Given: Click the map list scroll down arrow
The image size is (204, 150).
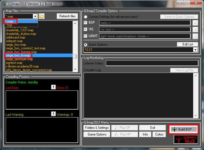Looking at the screenshot, I should click(x=75, y=69).
